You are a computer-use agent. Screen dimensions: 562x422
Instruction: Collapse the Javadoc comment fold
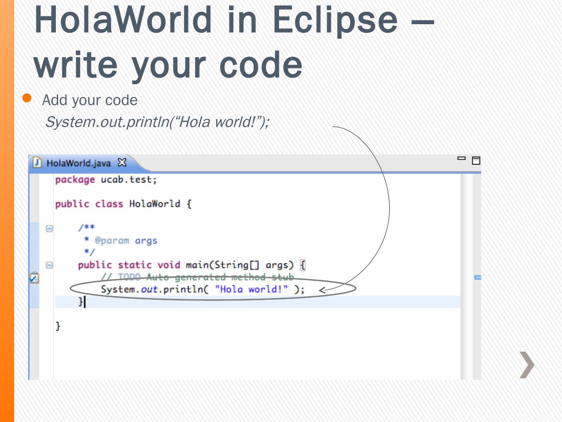[49, 229]
